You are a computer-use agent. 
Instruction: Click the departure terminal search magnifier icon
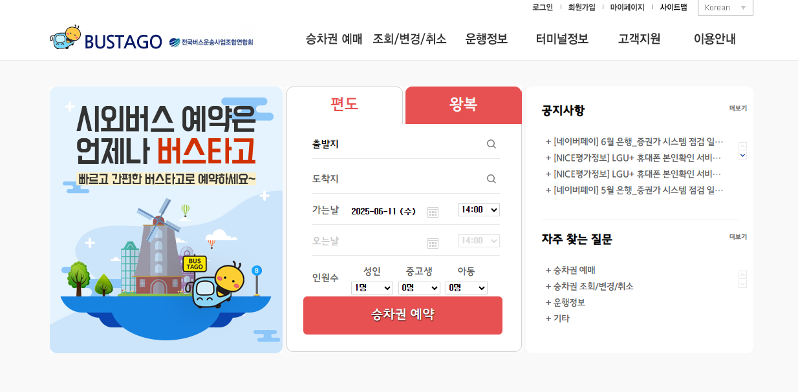(x=491, y=144)
